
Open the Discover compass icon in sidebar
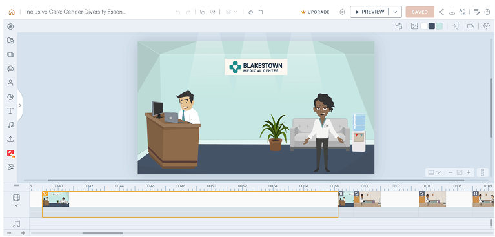tap(10, 26)
